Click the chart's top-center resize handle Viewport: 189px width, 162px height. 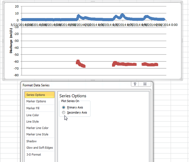93,2
